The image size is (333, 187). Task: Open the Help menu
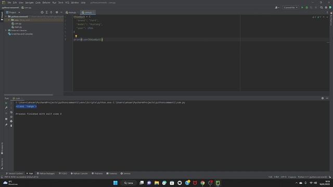[83, 3]
